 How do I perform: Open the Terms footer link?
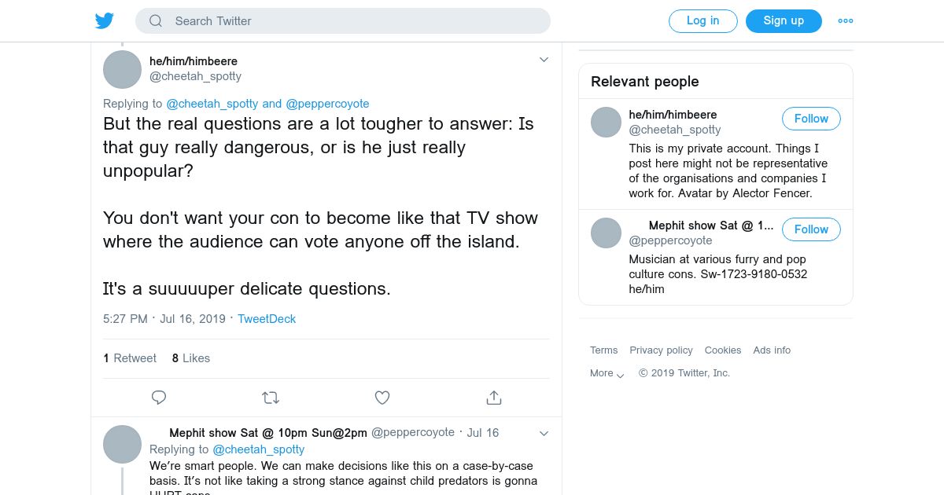click(604, 350)
